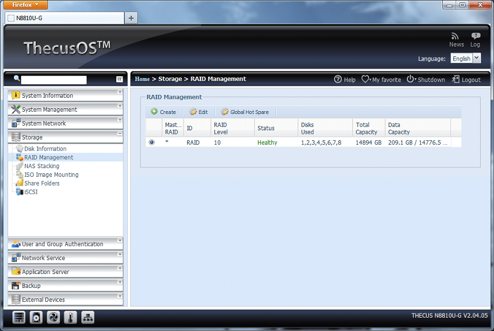This screenshot has width=494, height=331.
Task: Expand External Devices section plus sign
Action: pos(120,296)
